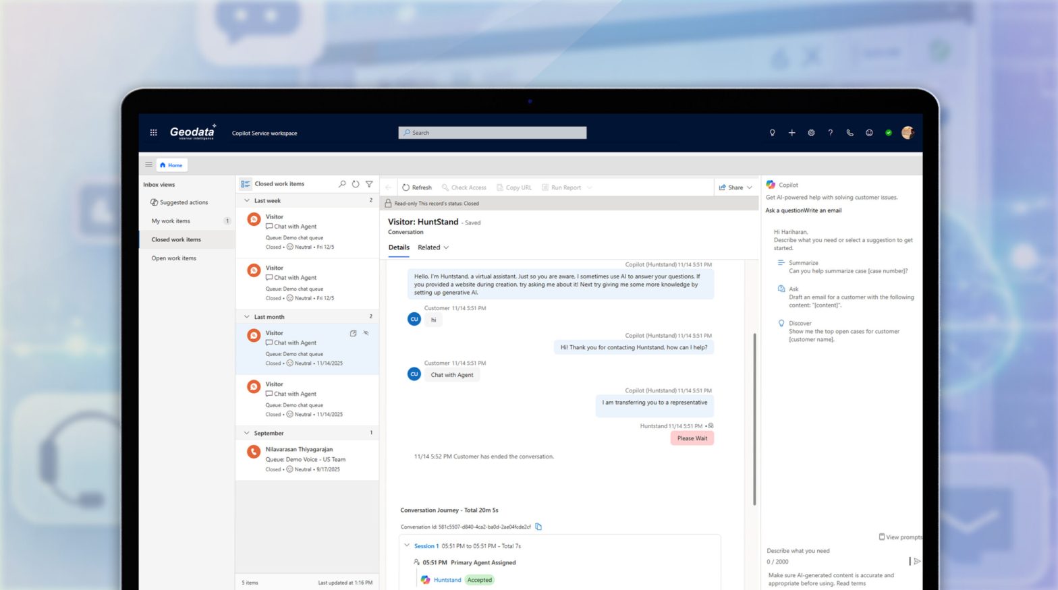Switch to Write an email tab
1058x590 pixels.
pos(823,210)
